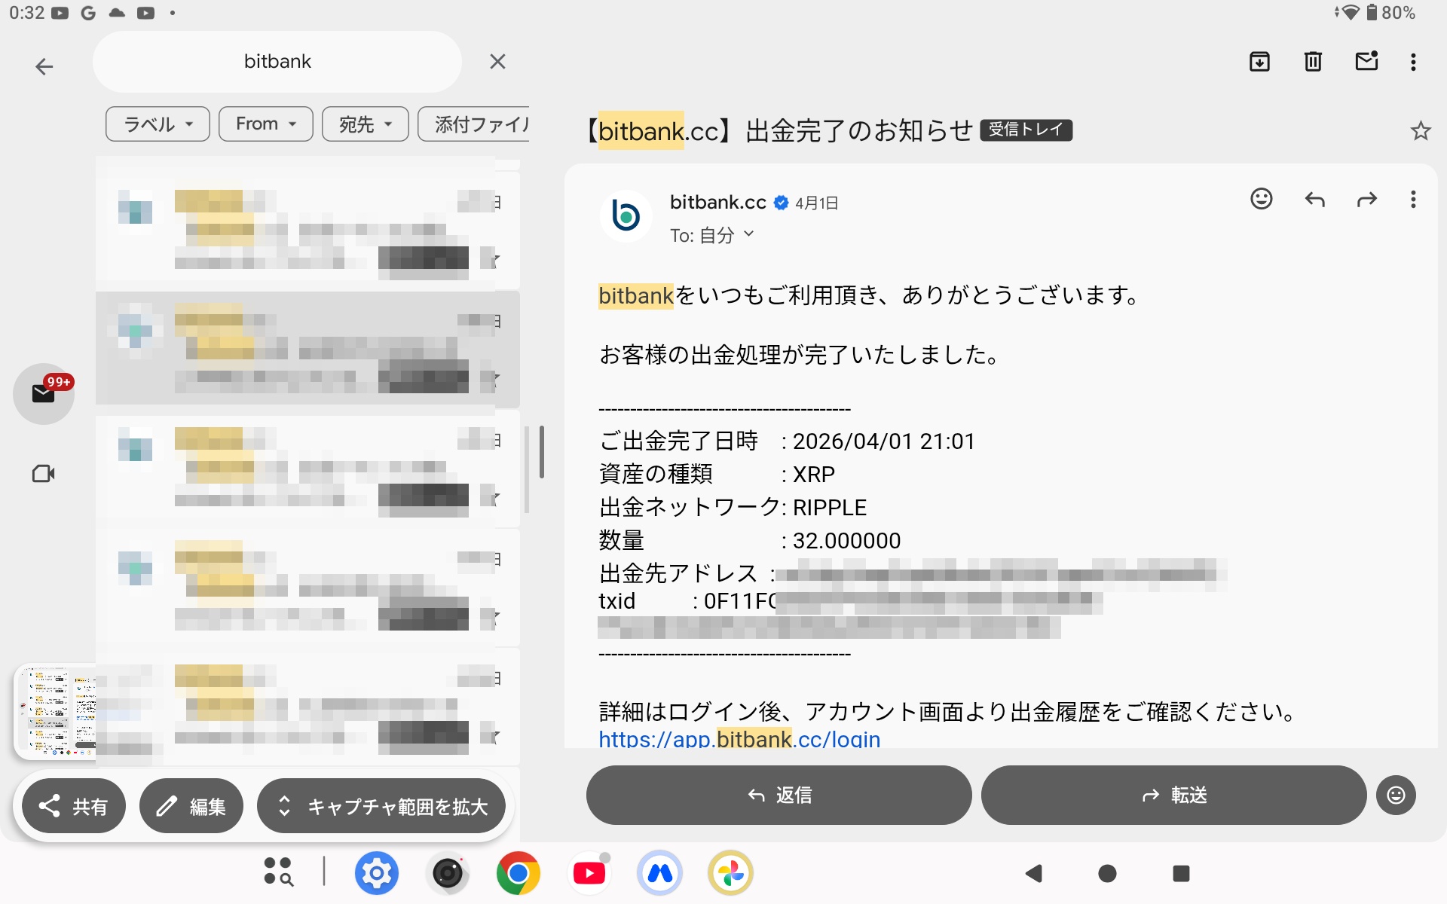Tap the verified sender checkmark badge
Screen dimensions: 1447x904
[x=782, y=203]
